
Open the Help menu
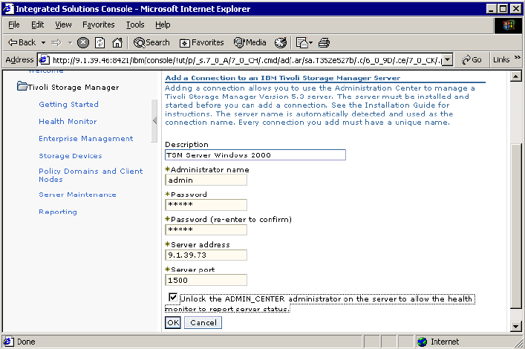[163, 25]
